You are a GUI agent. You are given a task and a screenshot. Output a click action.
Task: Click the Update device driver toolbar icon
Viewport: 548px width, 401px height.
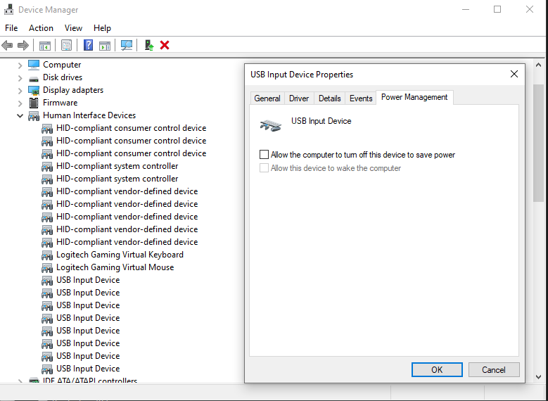pos(148,45)
